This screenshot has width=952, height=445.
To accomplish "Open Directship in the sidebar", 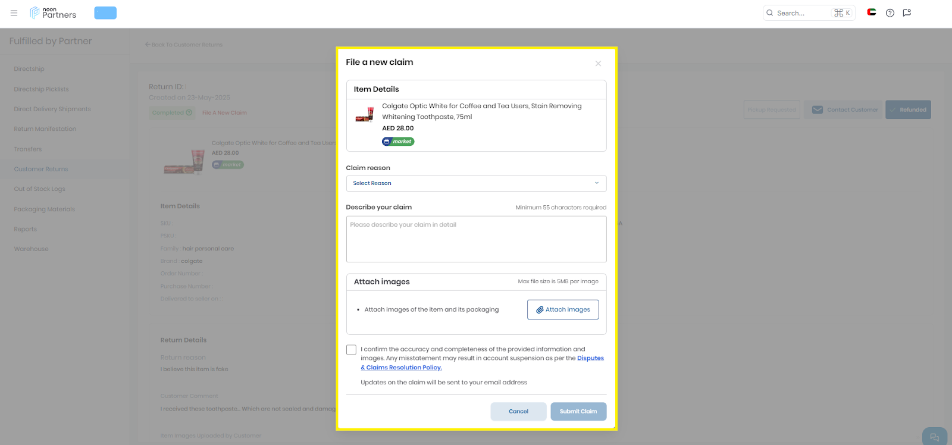I will pyautogui.click(x=29, y=69).
